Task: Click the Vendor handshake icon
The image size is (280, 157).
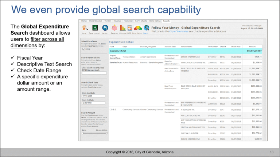Action: point(105,28)
